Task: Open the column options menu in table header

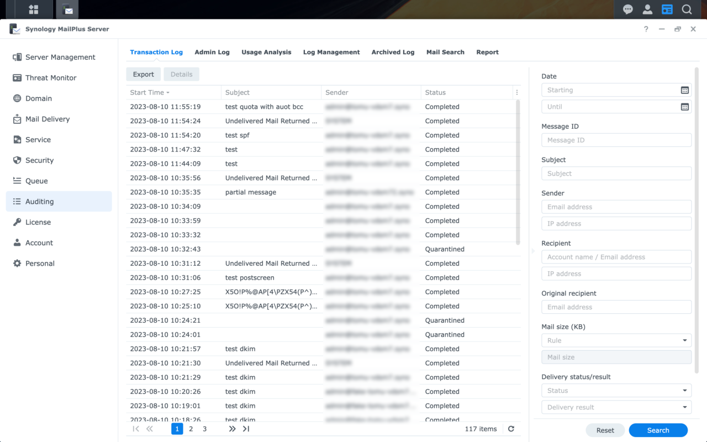Action: click(517, 92)
